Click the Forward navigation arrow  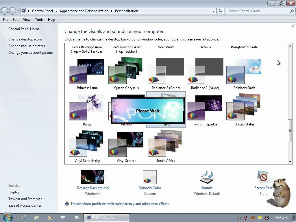point(12,11)
